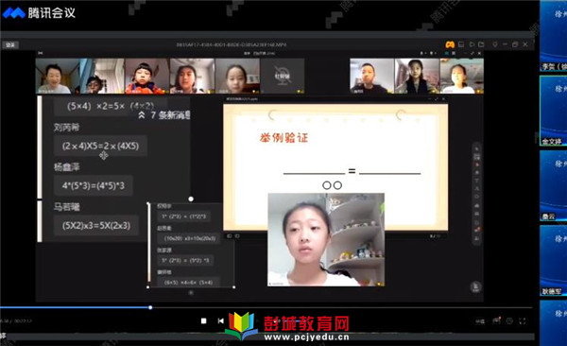Image resolution: width=567 pixels, height=346 pixels.
Task: Click the speaking girl's video window
Action: pos(326,239)
